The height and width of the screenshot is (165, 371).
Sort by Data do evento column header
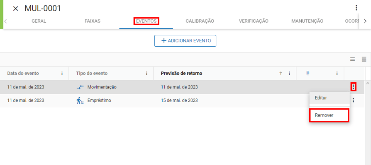[23, 73]
